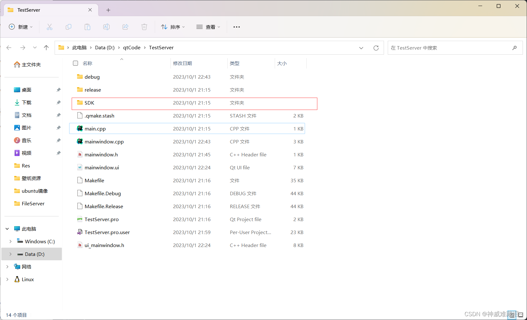Sort by 大小 column header
527x320 pixels.
[x=282, y=63]
